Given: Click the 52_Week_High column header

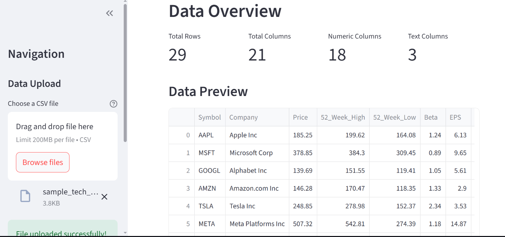Looking at the screenshot, I should [343, 117].
